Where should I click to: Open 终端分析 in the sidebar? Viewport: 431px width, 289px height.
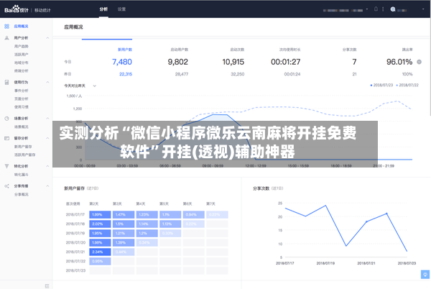[21, 71]
